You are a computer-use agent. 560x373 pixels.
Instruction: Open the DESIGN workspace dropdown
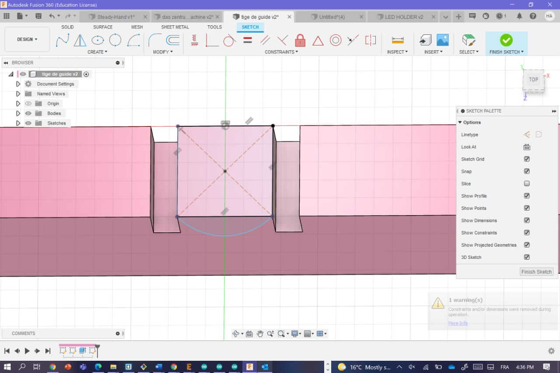27,39
